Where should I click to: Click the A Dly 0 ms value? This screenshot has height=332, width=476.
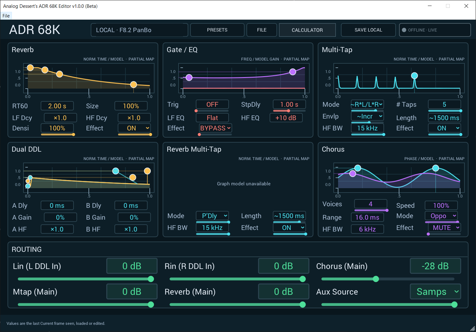point(57,206)
